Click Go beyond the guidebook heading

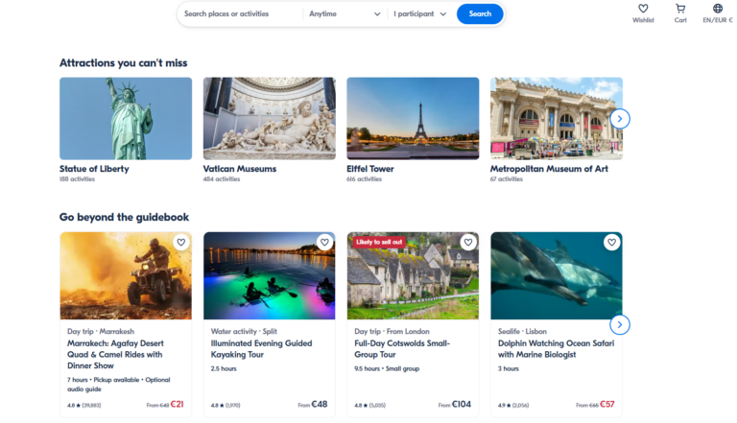(x=124, y=217)
